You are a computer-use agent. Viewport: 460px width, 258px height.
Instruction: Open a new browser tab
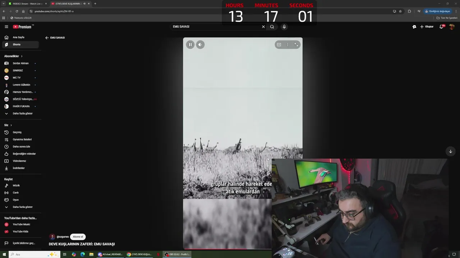click(95, 4)
